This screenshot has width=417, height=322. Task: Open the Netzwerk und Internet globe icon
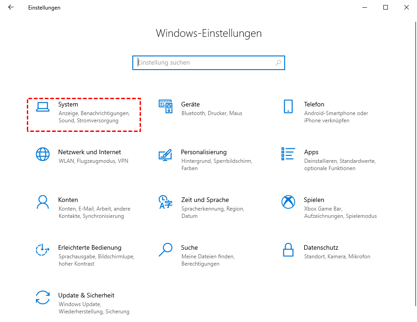tap(43, 154)
